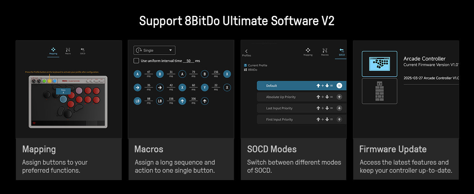
Task: Select the outlined up-arrow macro step
Action: pyautogui.click(x=205, y=101)
